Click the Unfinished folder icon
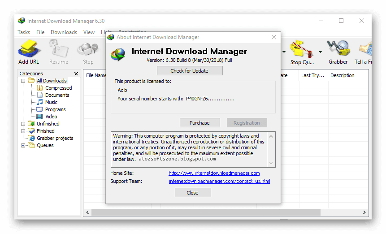The width and height of the screenshot is (386, 234). pyautogui.click(x=31, y=124)
